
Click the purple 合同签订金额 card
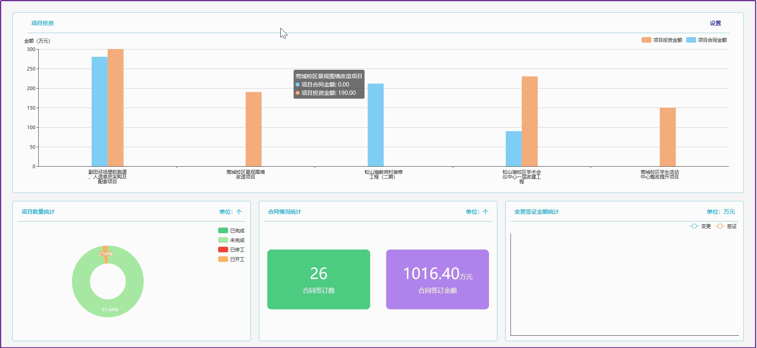(x=437, y=279)
